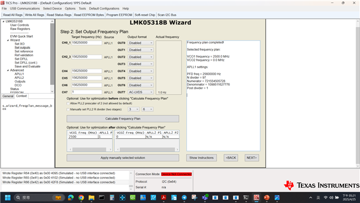360x203 pixels.
Task: Open Adobe Acrobat from the taskbar
Action: tap(164, 197)
